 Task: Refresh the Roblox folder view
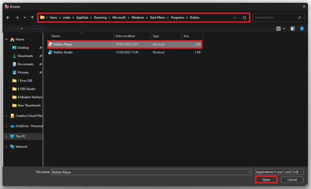244,18
